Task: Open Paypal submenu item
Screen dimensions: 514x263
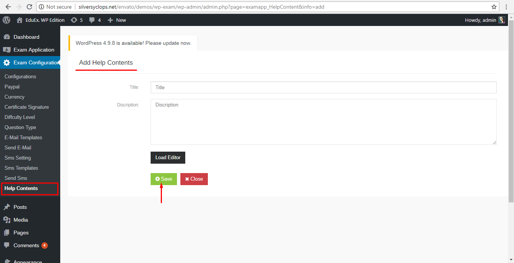Action: [12, 87]
